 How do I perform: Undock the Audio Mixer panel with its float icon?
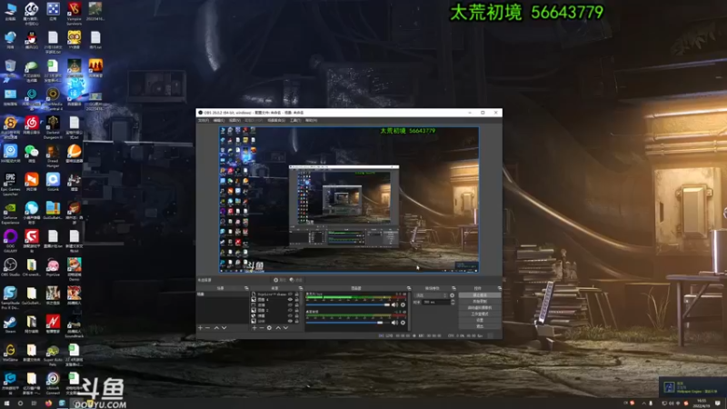tap(409, 288)
